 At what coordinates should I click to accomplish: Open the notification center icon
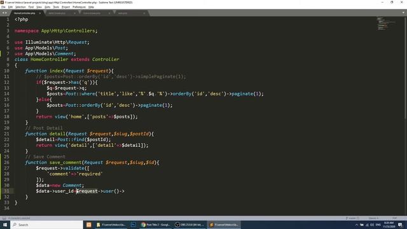click(x=400, y=225)
